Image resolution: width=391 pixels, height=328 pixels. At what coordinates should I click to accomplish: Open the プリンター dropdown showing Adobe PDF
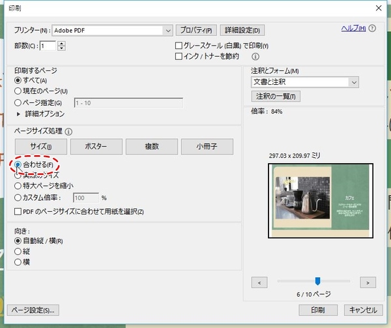112,31
